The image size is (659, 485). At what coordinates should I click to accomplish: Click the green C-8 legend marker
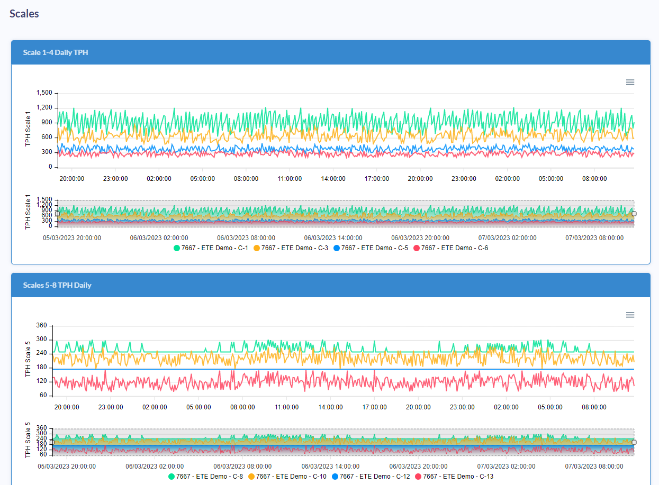pos(171,477)
